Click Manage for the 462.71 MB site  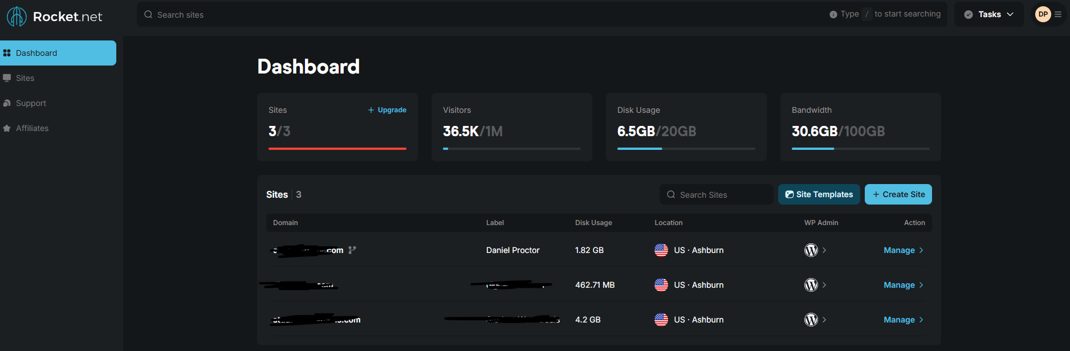pos(903,285)
